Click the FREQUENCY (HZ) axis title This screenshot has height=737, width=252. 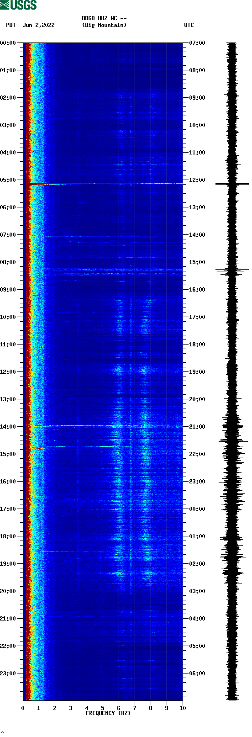click(x=108, y=713)
